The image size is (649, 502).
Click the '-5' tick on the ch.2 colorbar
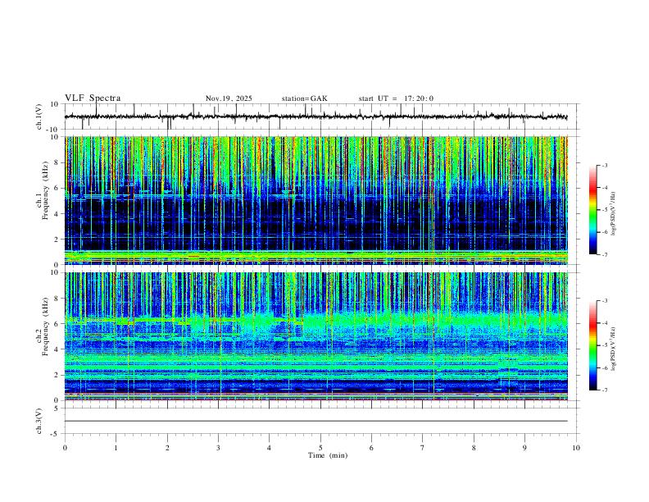coord(604,345)
